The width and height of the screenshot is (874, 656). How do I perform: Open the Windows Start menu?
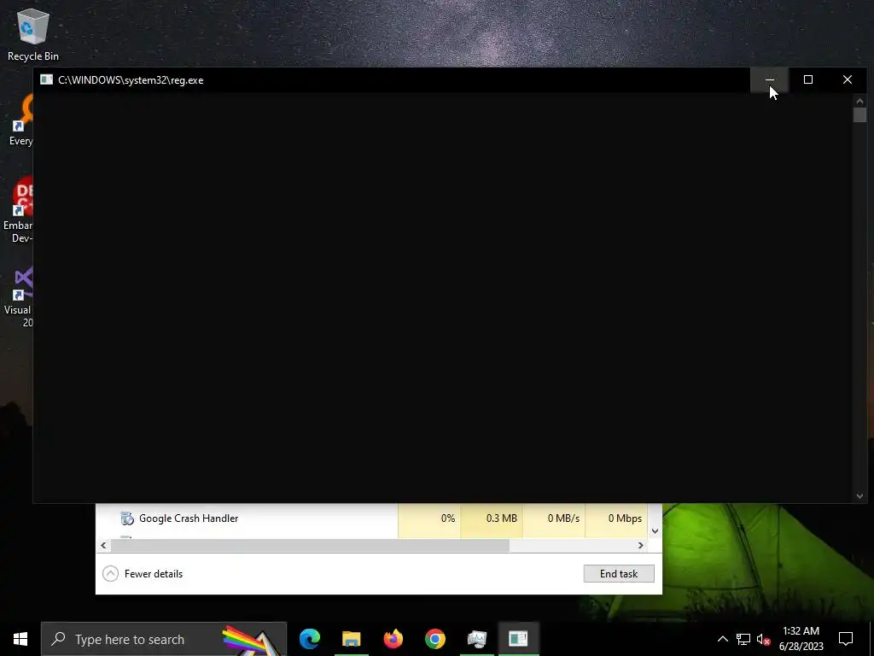tap(20, 639)
